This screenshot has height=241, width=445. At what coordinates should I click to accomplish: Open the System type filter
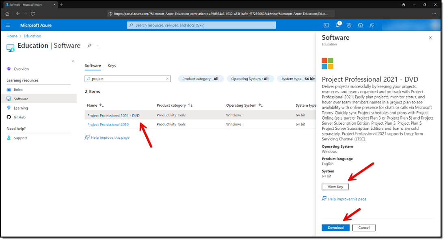[x=298, y=79]
